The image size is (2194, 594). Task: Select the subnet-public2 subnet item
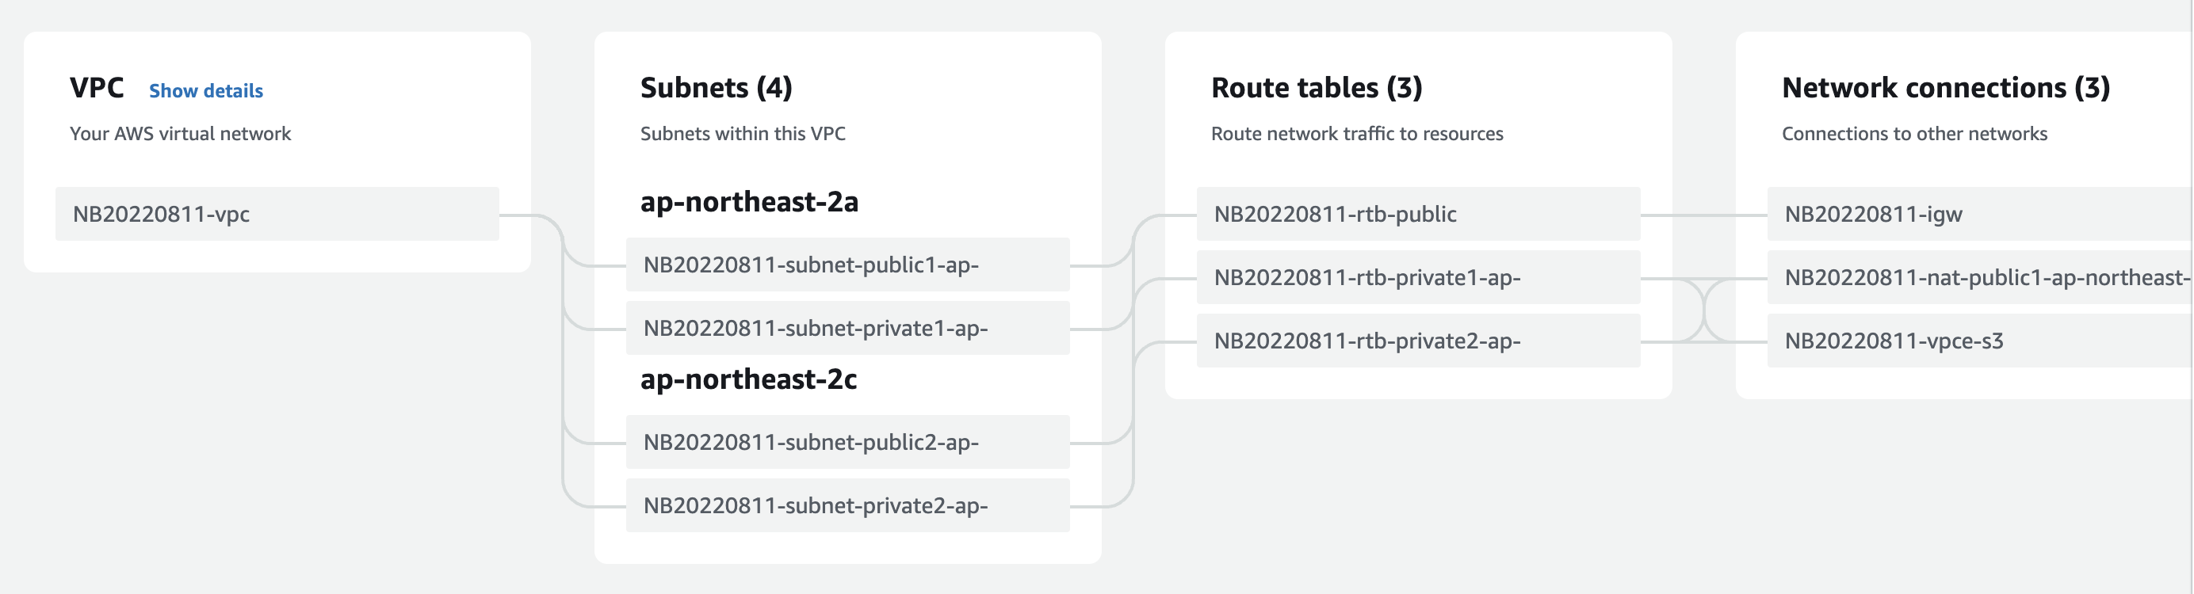[847, 442]
